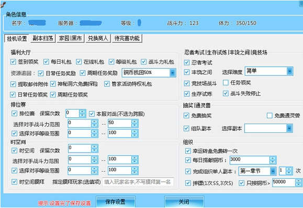Image resolution: width=303 pixels, height=208 pixels.
Task: Expand the 选择难度 简单 dropdown
Action: point(289,71)
